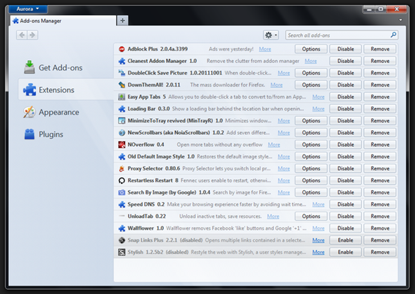415x294 pixels.
Task: Select the Old Default Image Style name
Action: click(x=156, y=156)
